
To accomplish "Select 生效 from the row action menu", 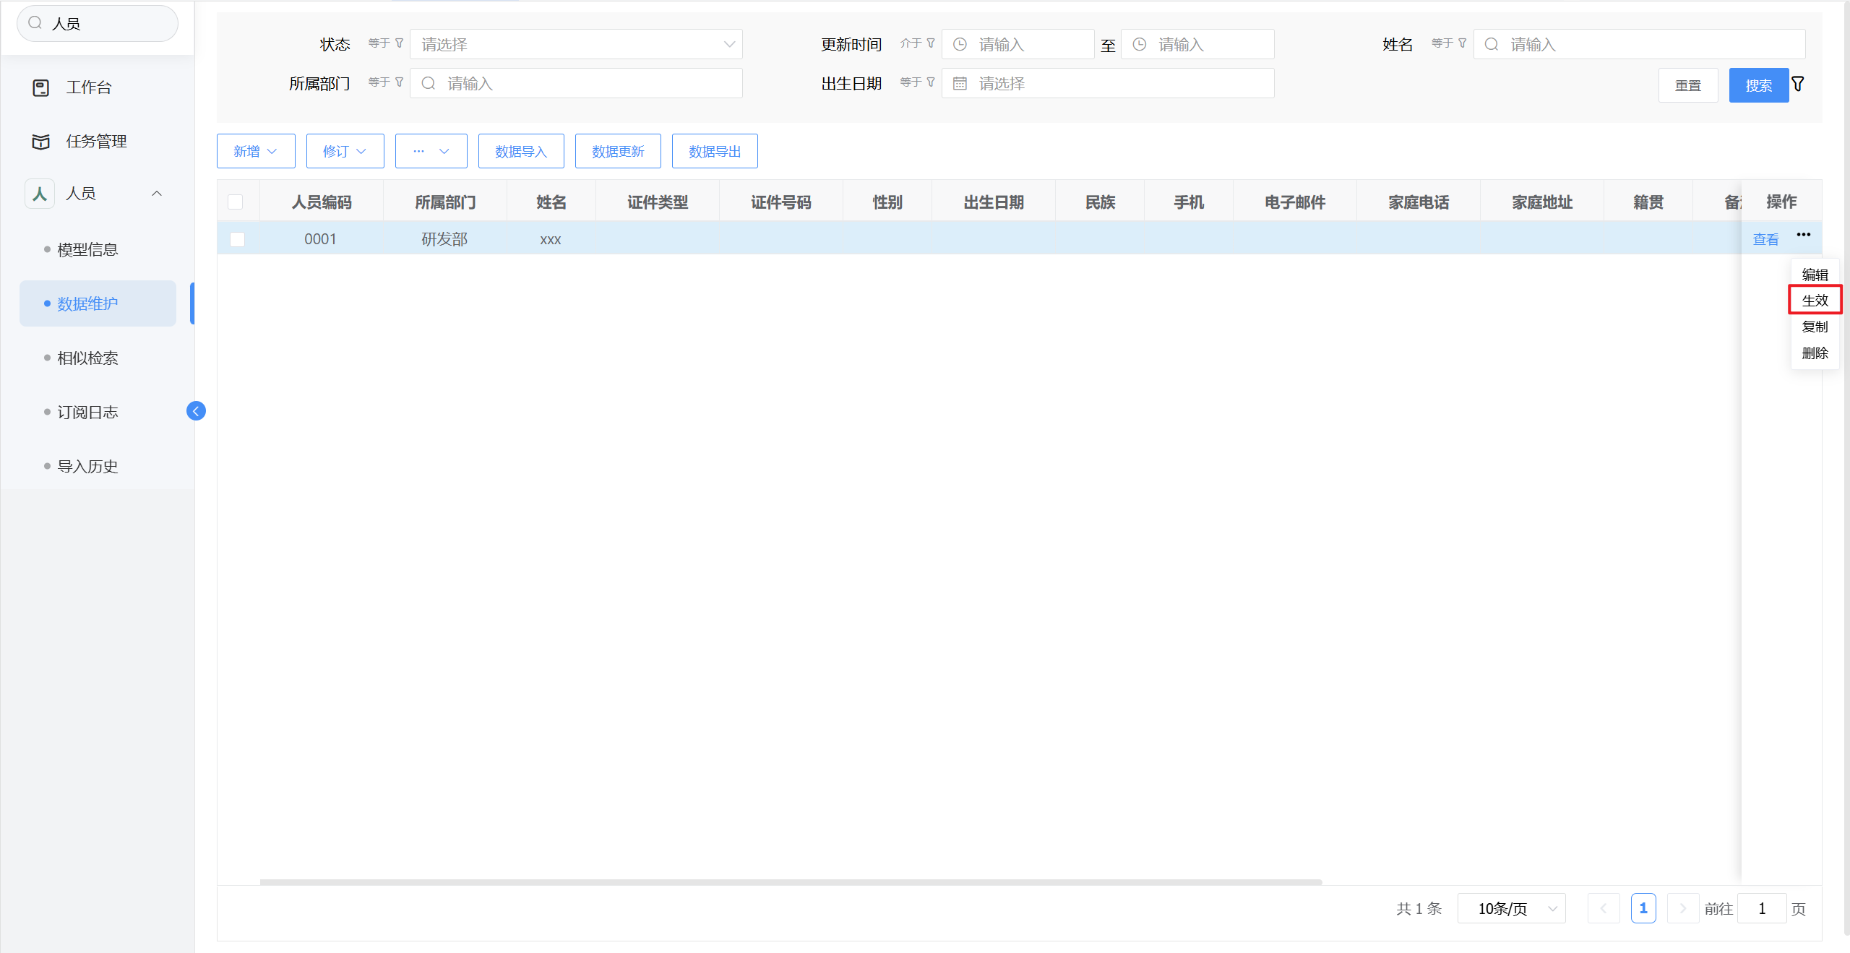I will pos(1815,301).
